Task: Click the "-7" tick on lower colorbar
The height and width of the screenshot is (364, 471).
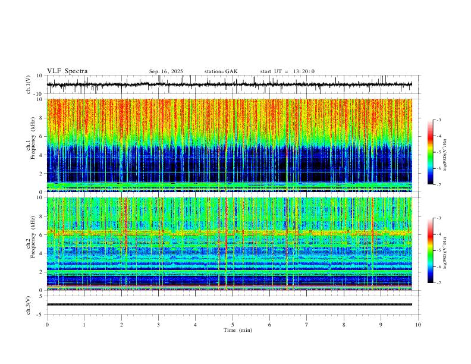Action: 438,283
